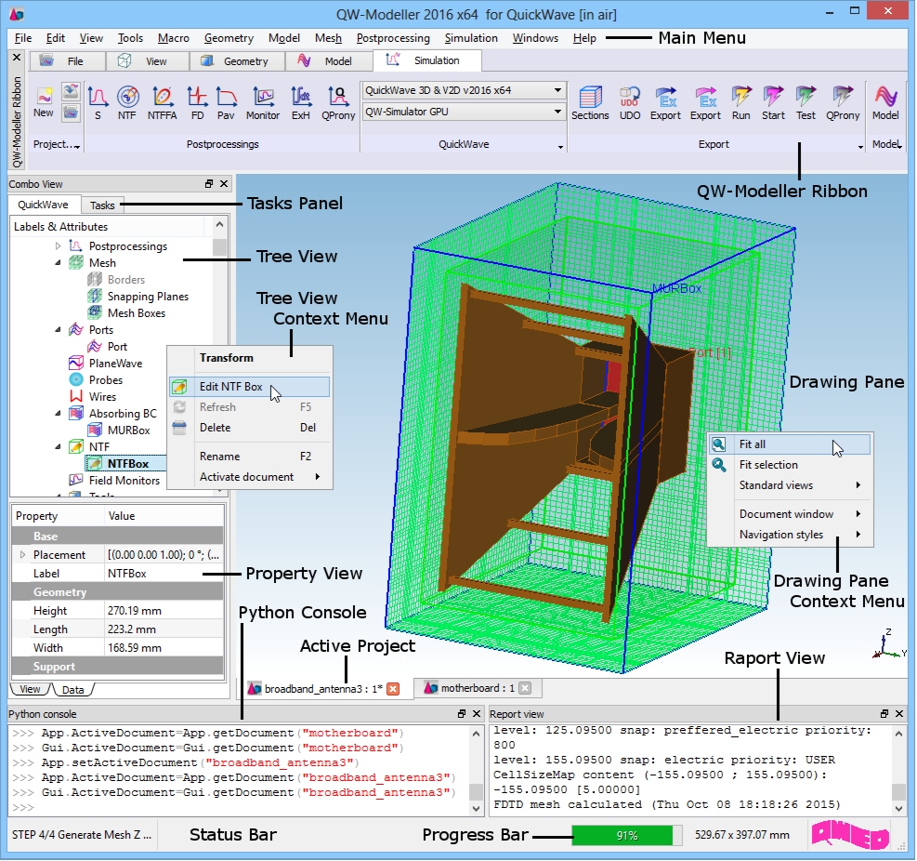
Task: Click the Python console vertical scrollbar
Action: [x=477, y=770]
